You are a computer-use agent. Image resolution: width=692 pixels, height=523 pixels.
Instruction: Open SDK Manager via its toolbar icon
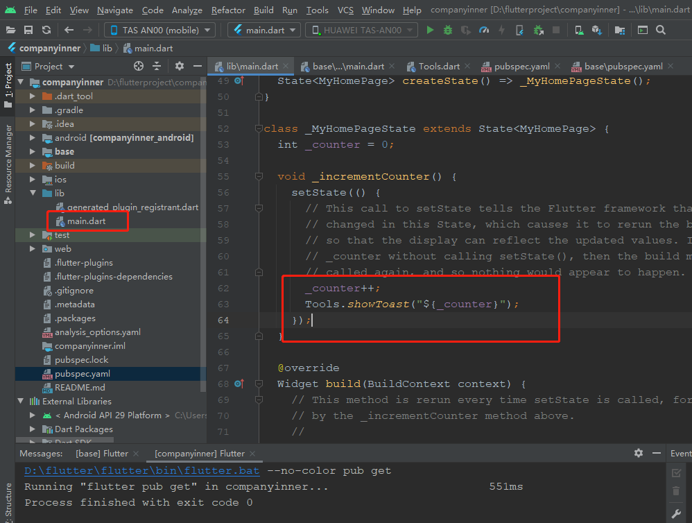pos(598,30)
